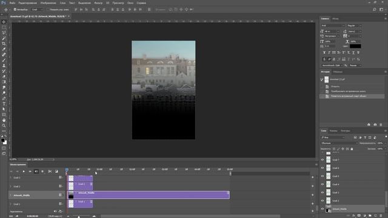Select the Move tool in the toolbar
Screen dimensions: 388x218
coord(4,22)
